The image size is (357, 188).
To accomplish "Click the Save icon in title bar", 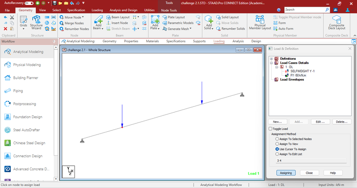I will (54, 3).
